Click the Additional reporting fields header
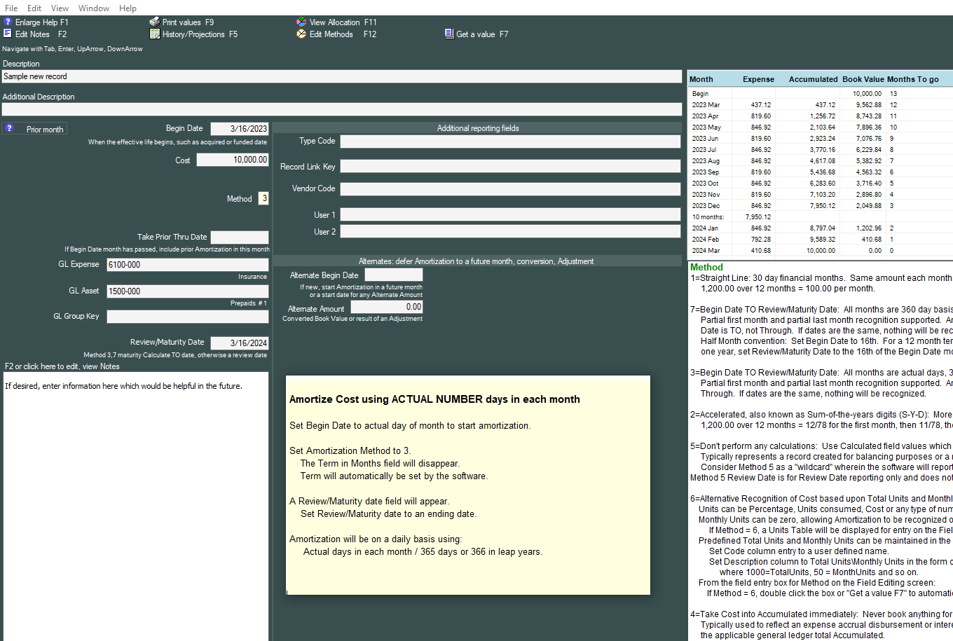 (x=478, y=128)
